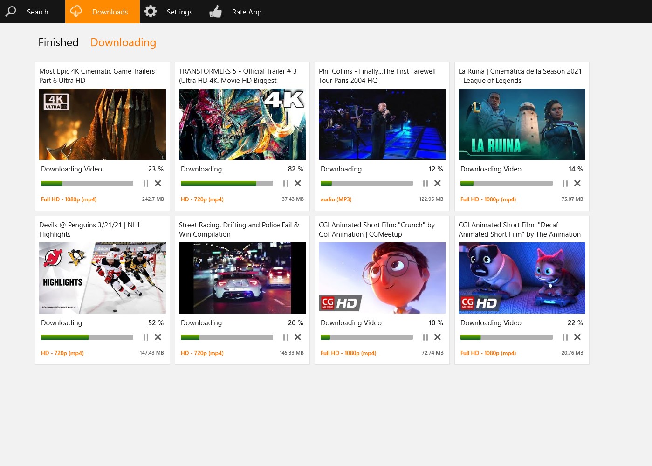Click the Settings gear icon
652x466 pixels.
(150, 11)
